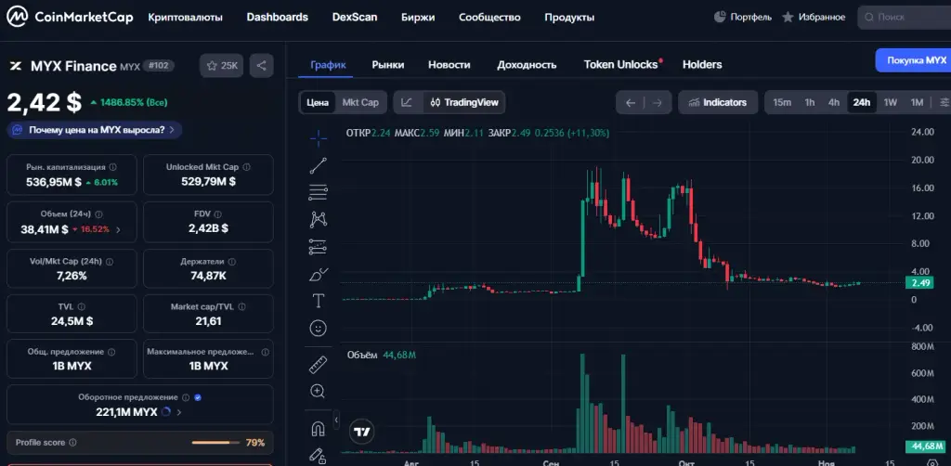Click the Покупка MYX button
Viewport: 951px width, 466px height.
tap(914, 60)
